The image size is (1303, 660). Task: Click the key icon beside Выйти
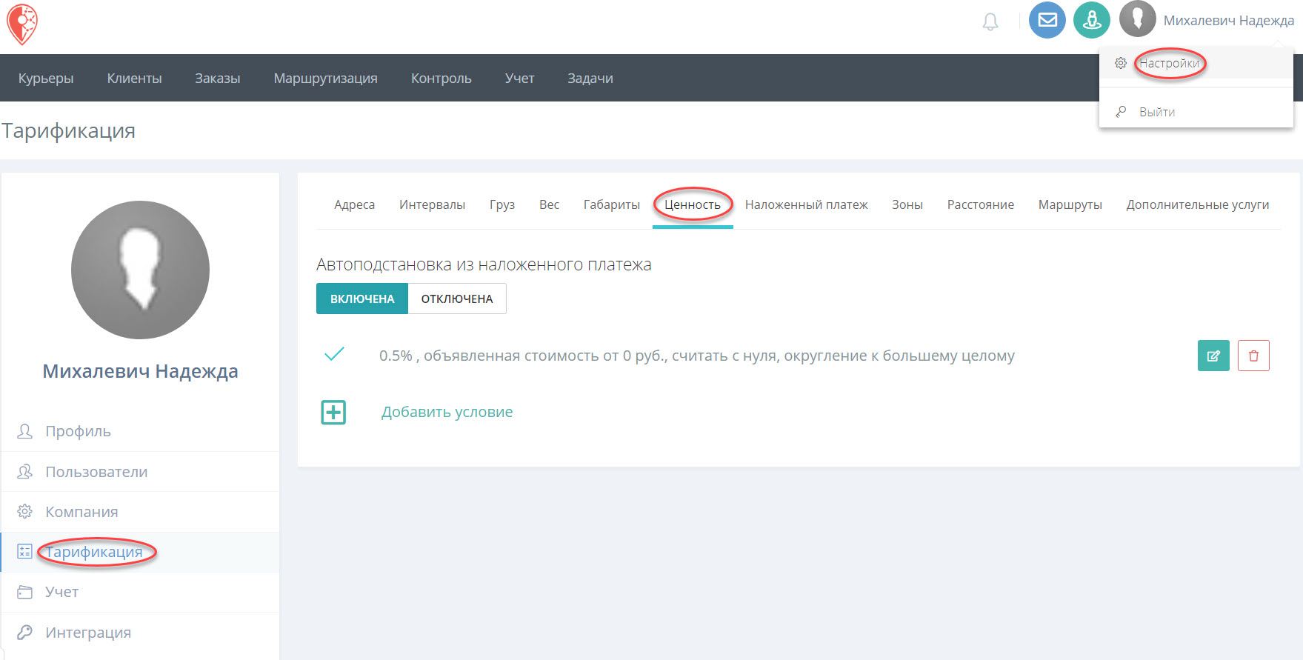click(1121, 111)
